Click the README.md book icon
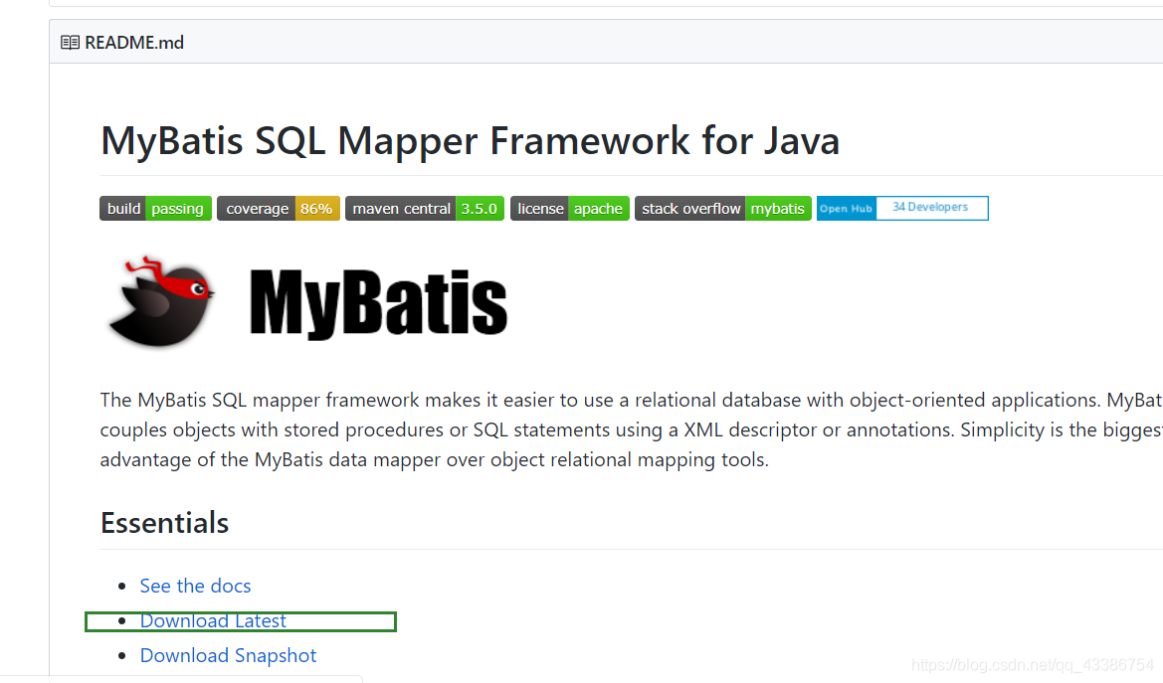Viewport: 1163px width, 683px height. (70, 43)
